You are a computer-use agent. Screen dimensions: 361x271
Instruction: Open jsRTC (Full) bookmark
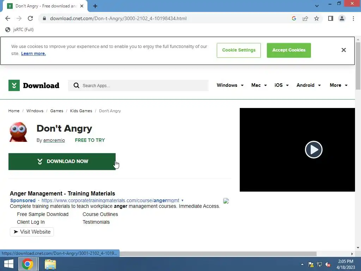(x=20, y=30)
